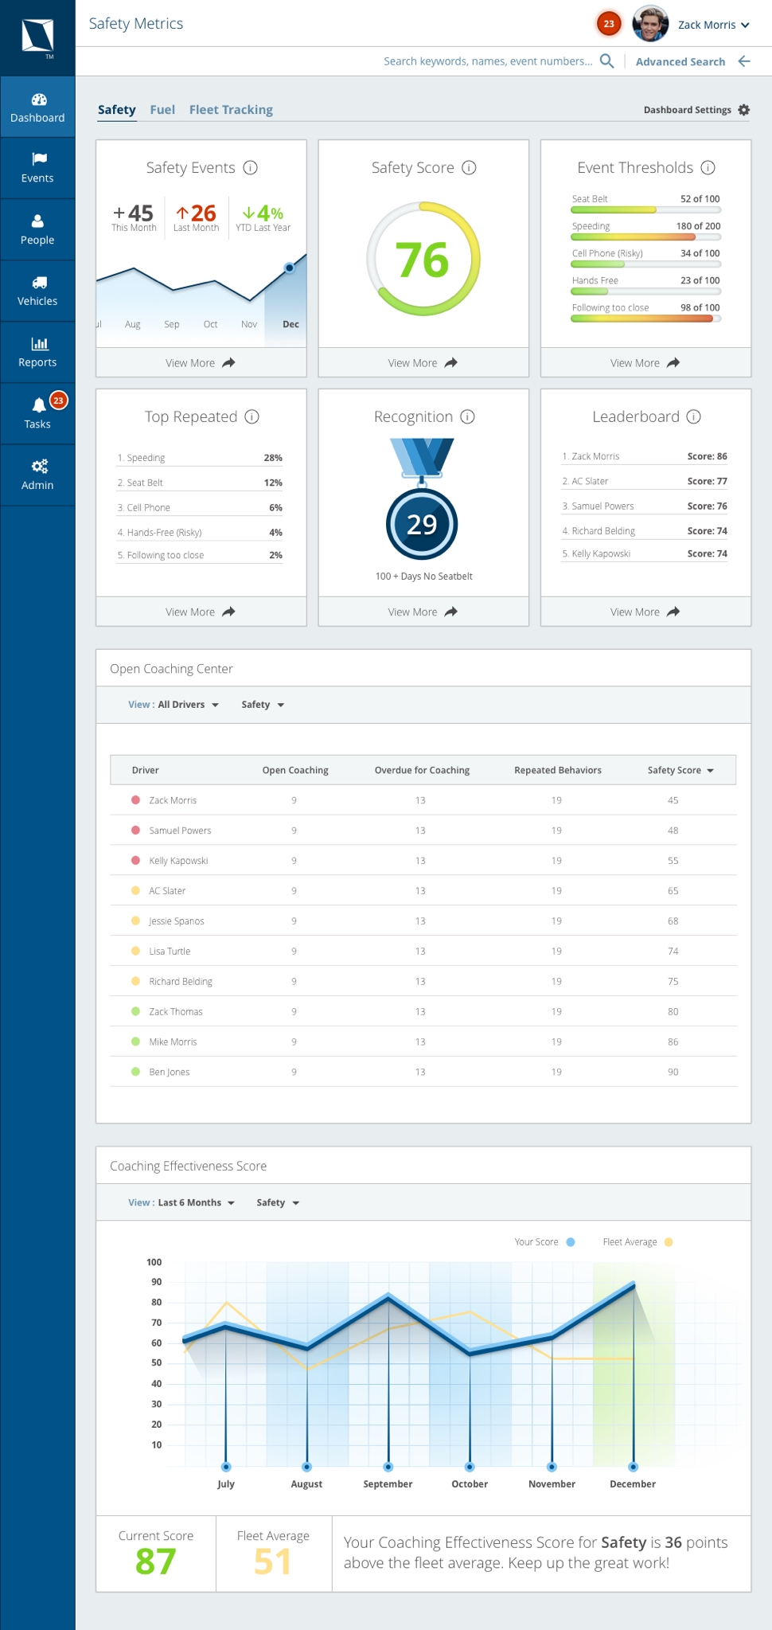Viewport: 772px width, 1630px height.
Task: Toggle Fleet Average legend dot
Action: 669,1242
